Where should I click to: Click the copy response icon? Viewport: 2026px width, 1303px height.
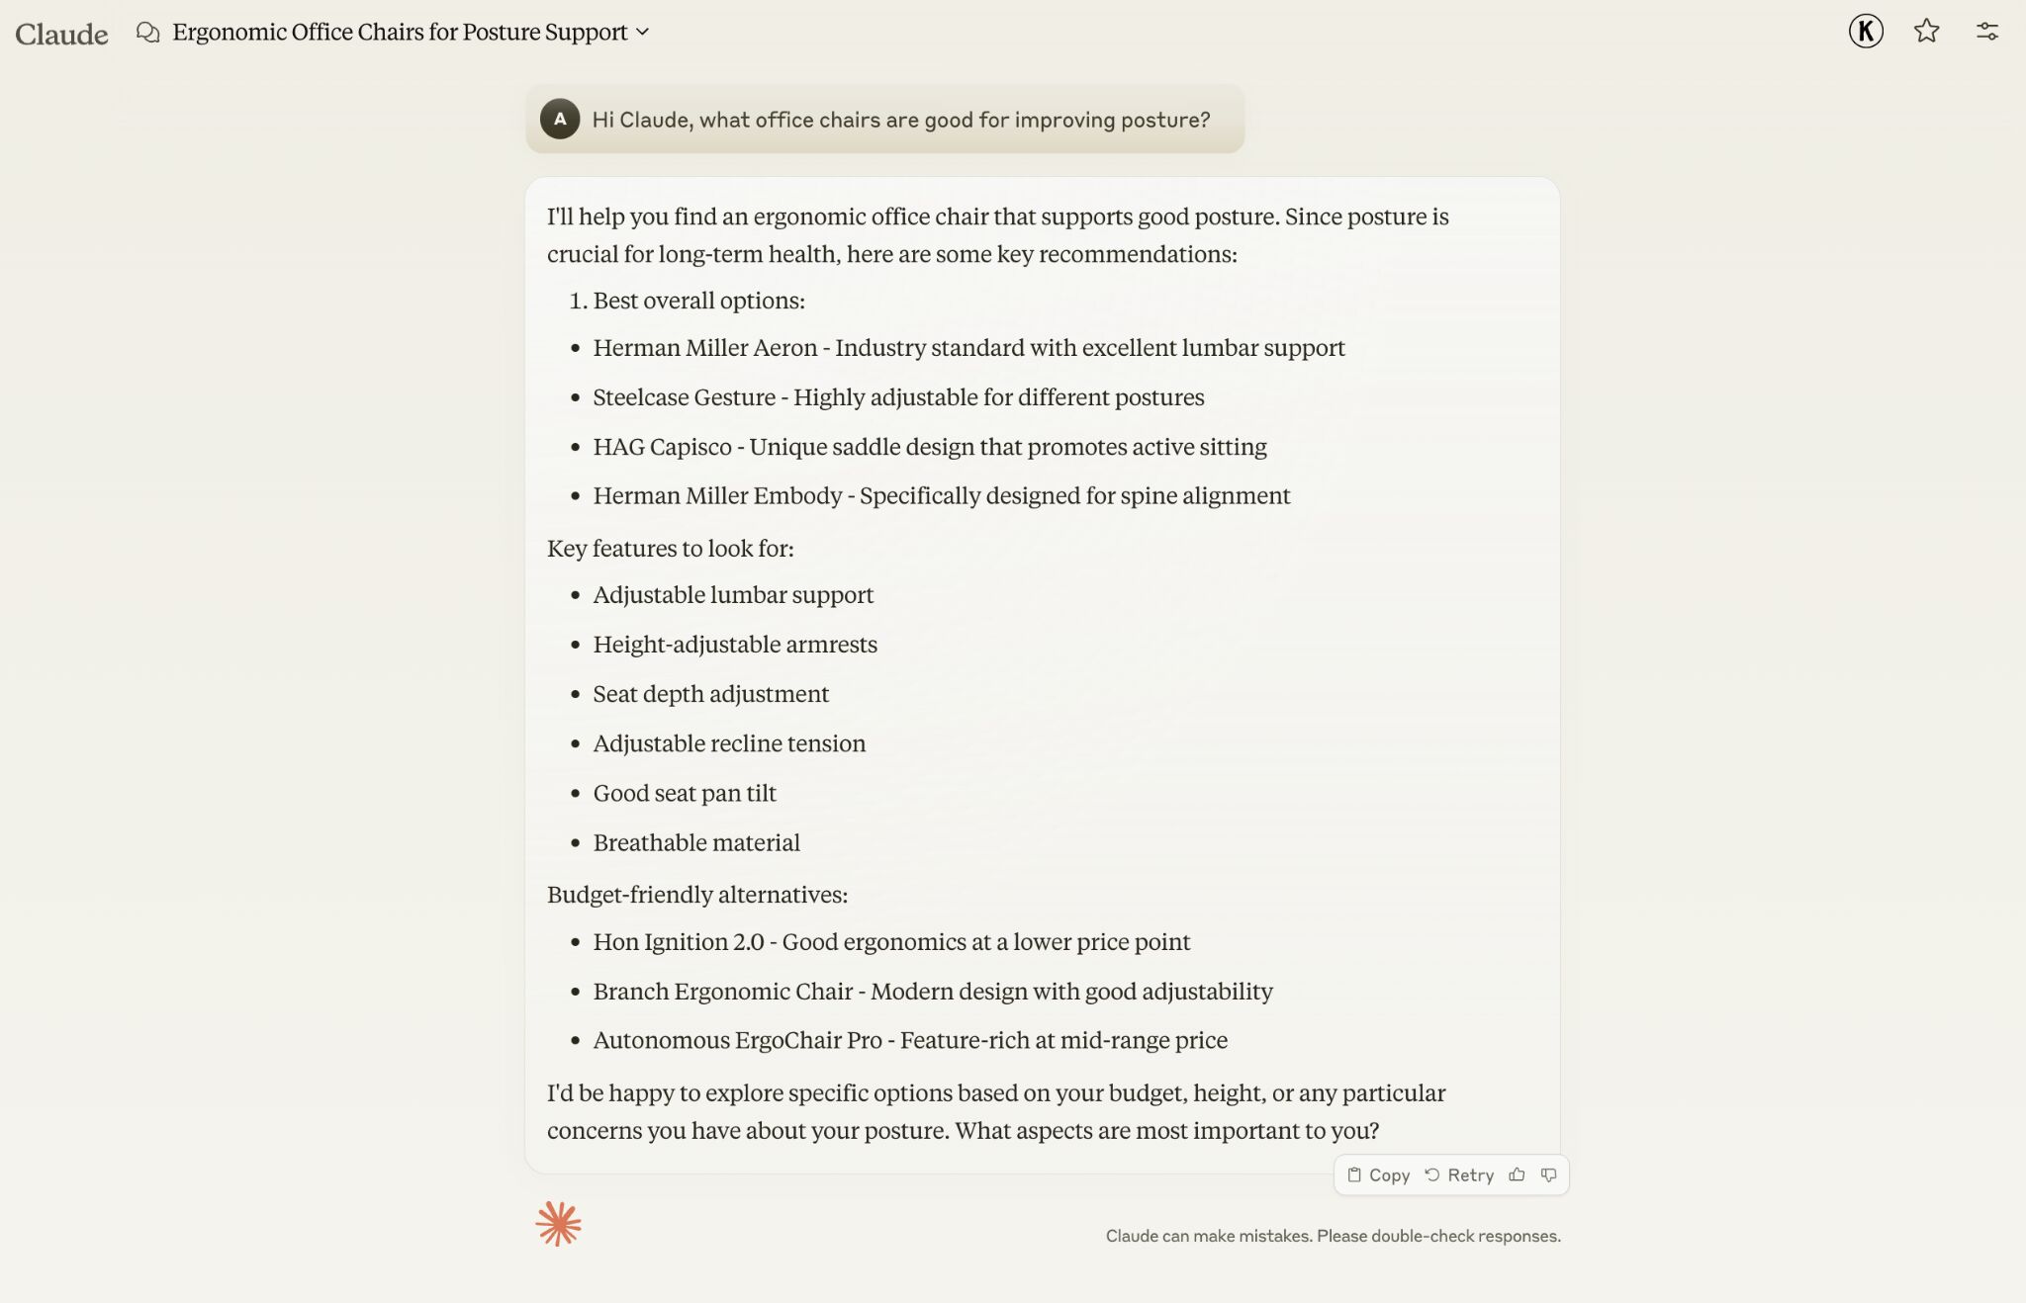(x=1352, y=1173)
